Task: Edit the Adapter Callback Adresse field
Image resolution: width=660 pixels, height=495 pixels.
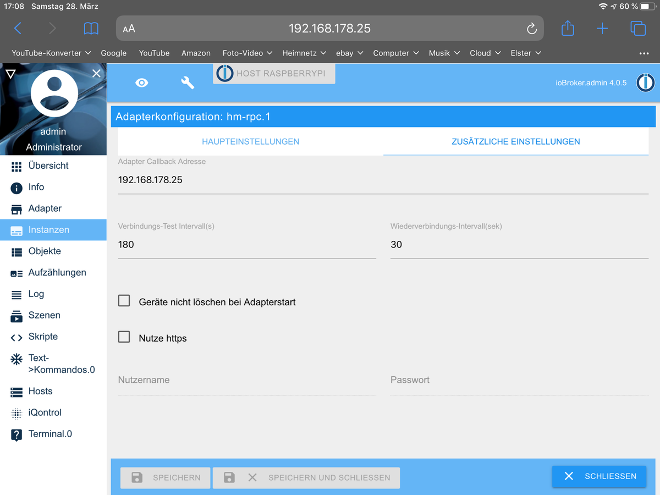Action: 383,180
